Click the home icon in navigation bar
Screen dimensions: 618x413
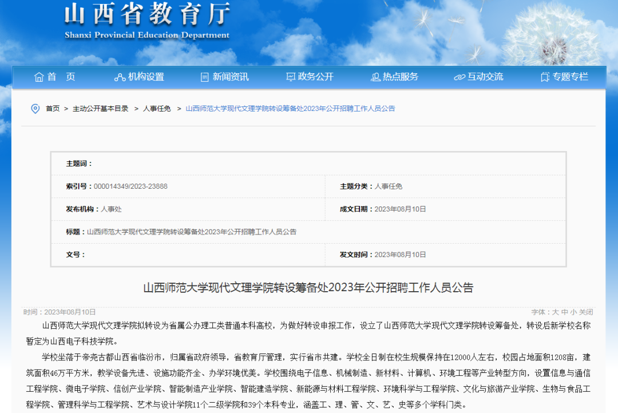39,77
